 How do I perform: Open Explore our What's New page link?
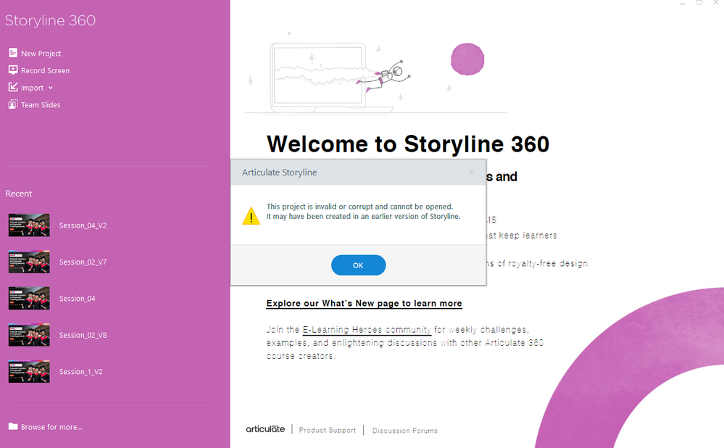coord(364,304)
